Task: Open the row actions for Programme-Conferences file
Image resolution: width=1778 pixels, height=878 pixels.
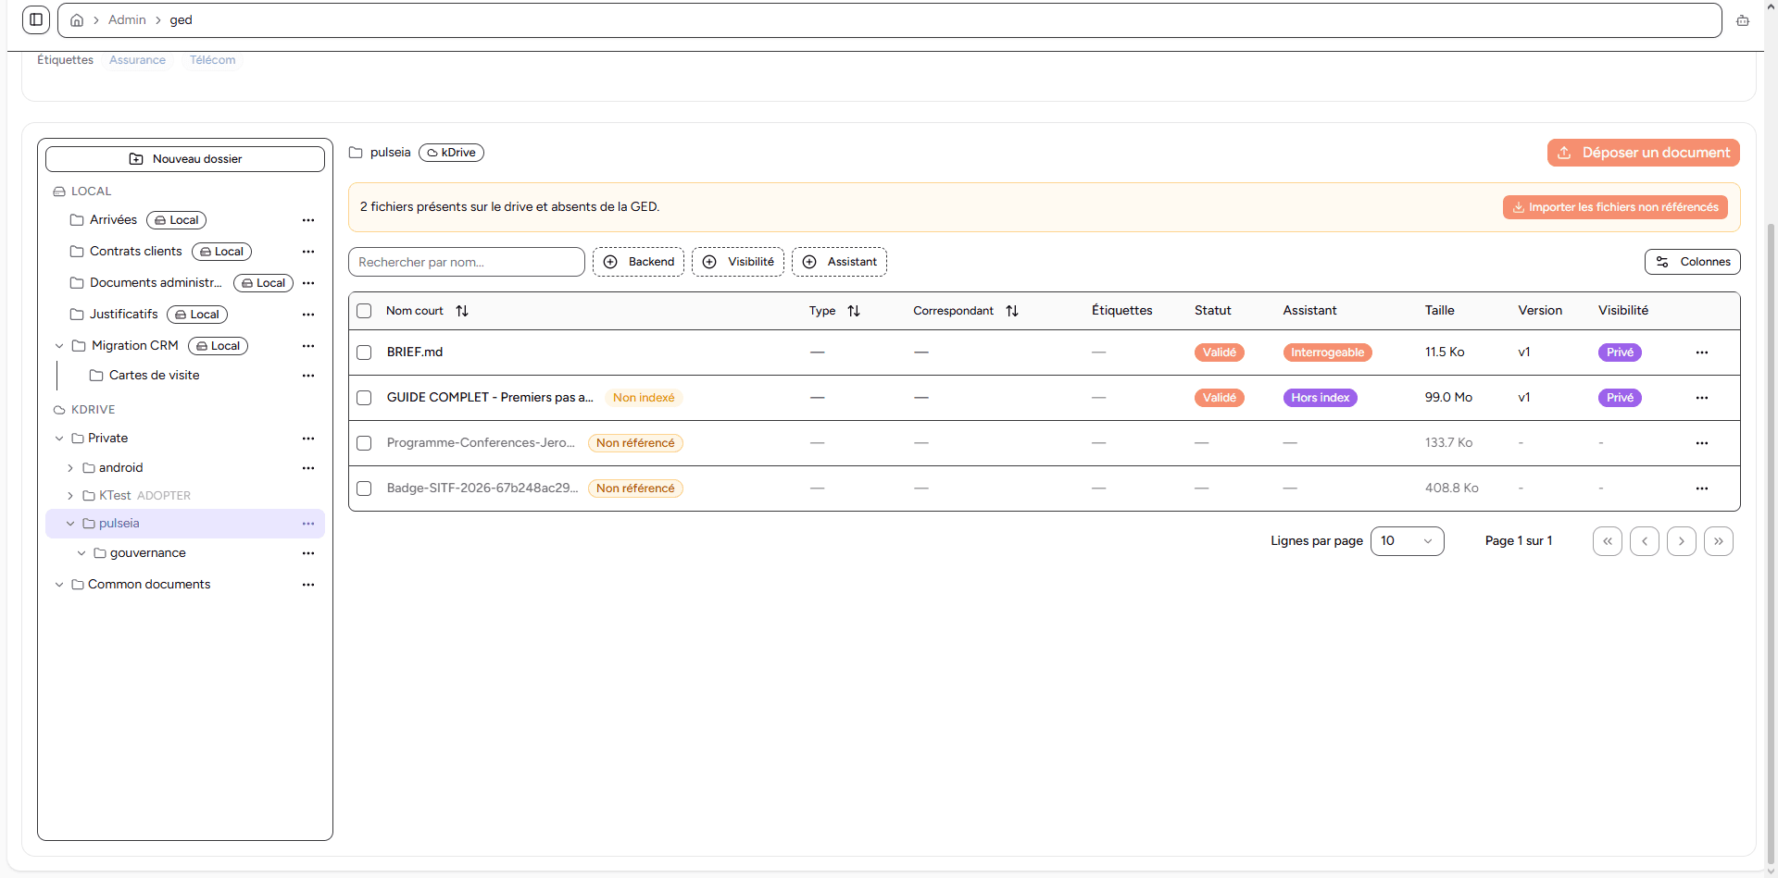Action: 1702,443
